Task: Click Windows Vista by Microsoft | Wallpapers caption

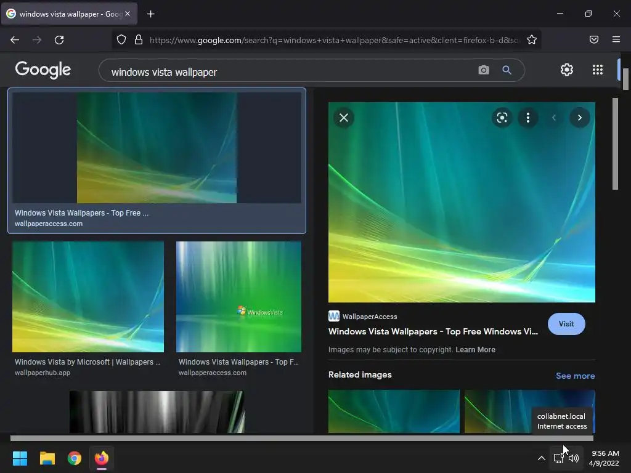Action: click(x=88, y=362)
